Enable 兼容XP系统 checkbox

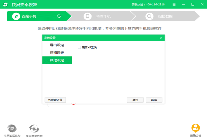(x=79, y=47)
